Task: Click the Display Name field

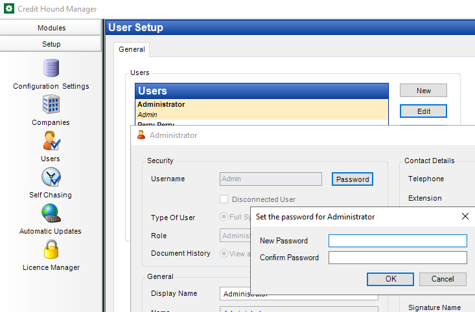Action: click(299, 293)
